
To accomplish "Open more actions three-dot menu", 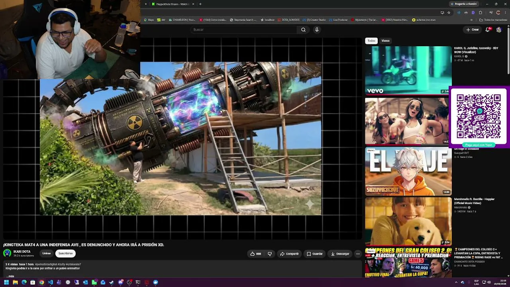I will tap(358, 254).
